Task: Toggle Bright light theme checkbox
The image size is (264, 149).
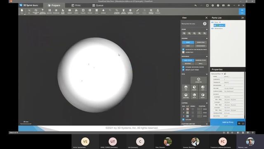Action: tap(183, 70)
